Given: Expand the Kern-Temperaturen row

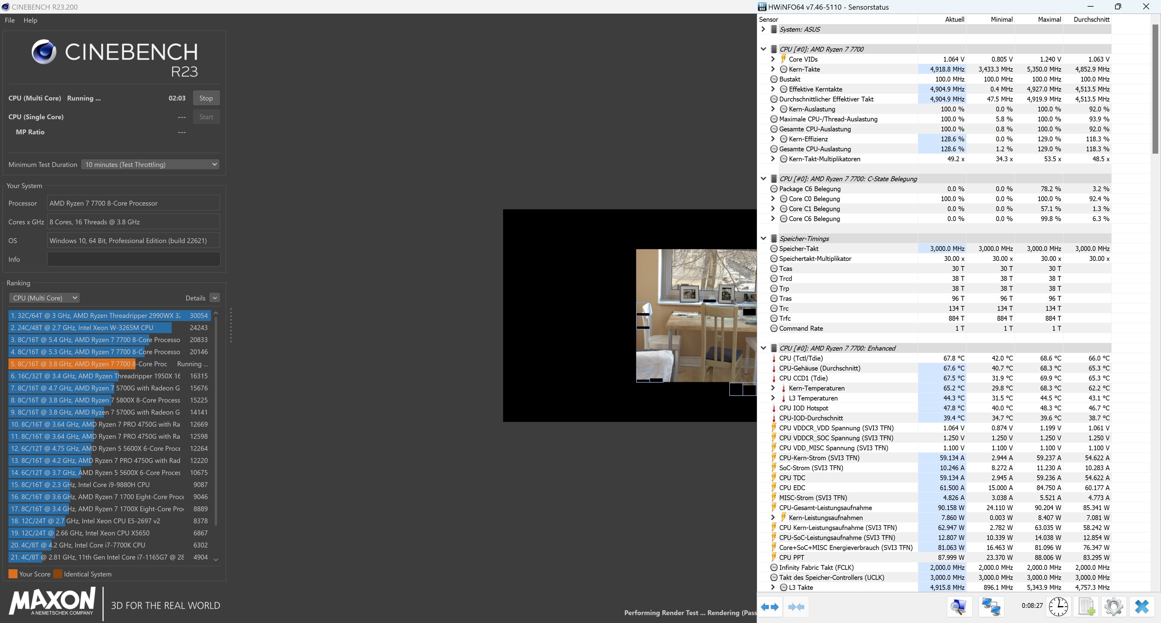Looking at the screenshot, I should click(772, 388).
